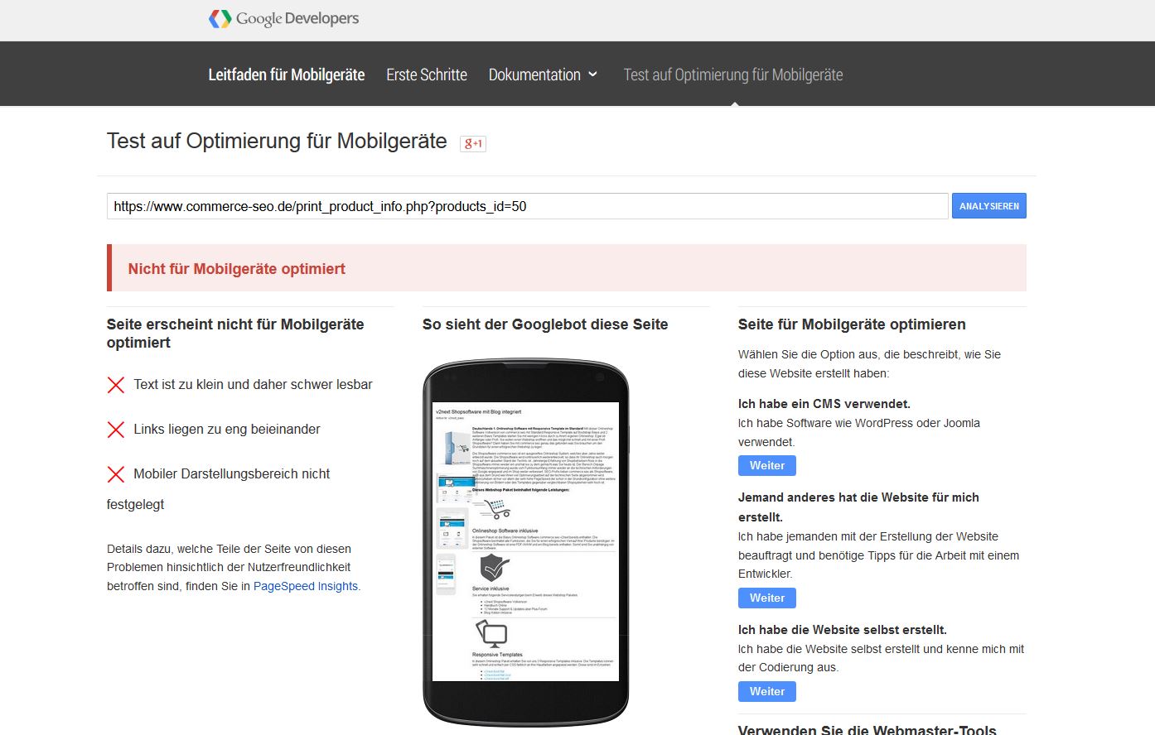Go to Erste Schritte
The image size is (1155, 735).
(427, 75)
